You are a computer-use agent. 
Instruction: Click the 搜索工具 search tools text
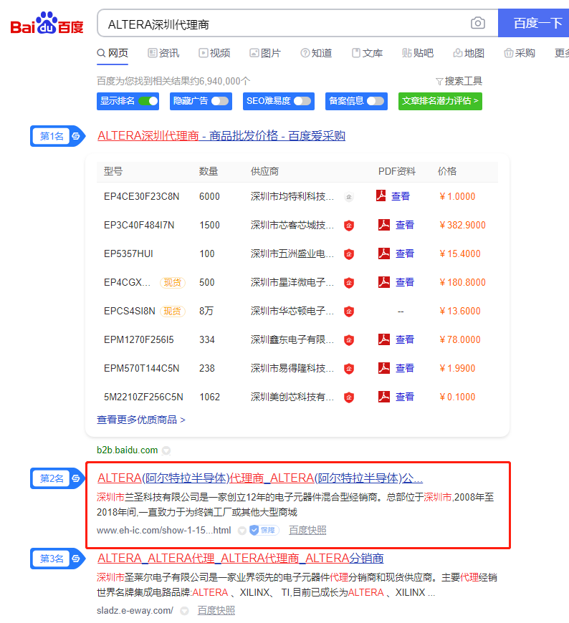pos(463,81)
